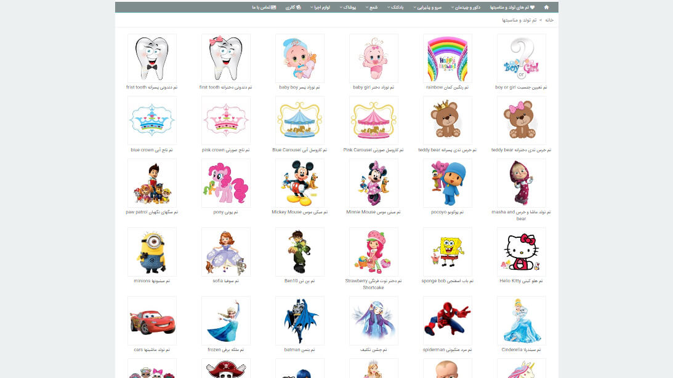Click the 'paw patrol' caption link
The image size is (673, 378).
tap(152, 212)
